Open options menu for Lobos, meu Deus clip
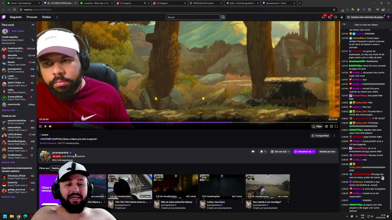392x220 pixels. [242, 202]
